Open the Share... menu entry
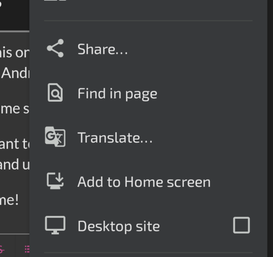 [103, 49]
